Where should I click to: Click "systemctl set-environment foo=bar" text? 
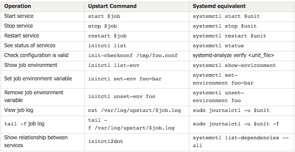(223, 79)
